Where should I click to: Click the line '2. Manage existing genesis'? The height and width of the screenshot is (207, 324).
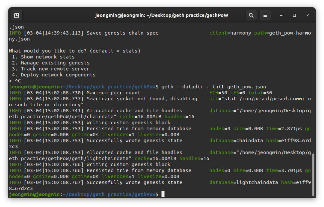51,63
